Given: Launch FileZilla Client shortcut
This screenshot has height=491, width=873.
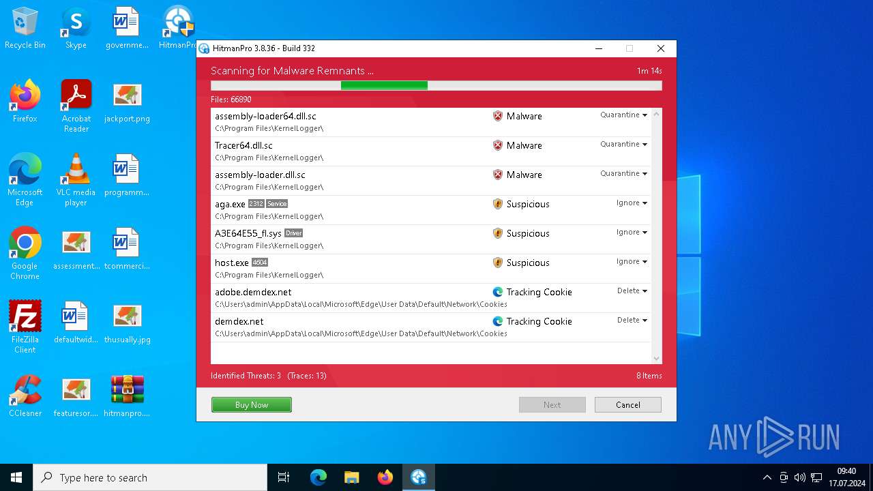Looking at the screenshot, I should pos(25,327).
